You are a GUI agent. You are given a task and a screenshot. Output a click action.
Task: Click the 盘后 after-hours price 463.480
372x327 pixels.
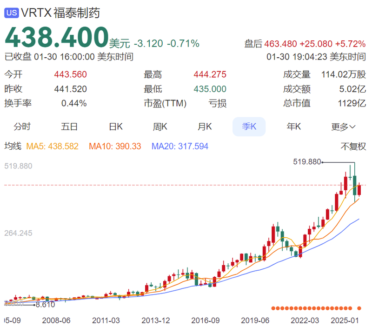[280, 44]
